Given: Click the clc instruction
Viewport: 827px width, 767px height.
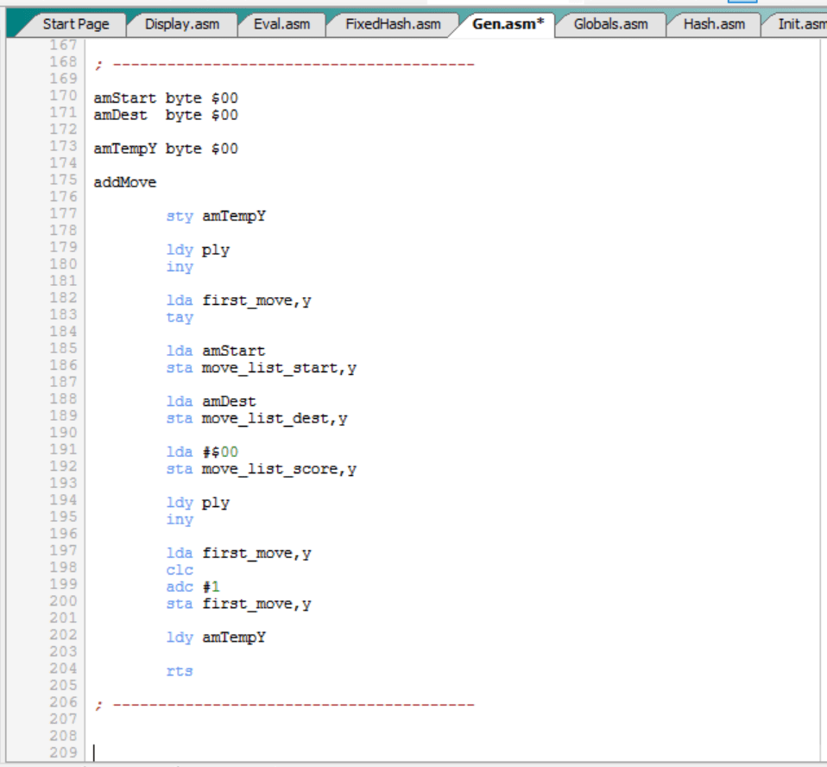Looking at the screenshot, I should coord(180,570).
